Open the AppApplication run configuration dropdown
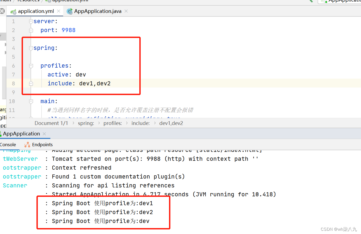 [x=340, y=1]
